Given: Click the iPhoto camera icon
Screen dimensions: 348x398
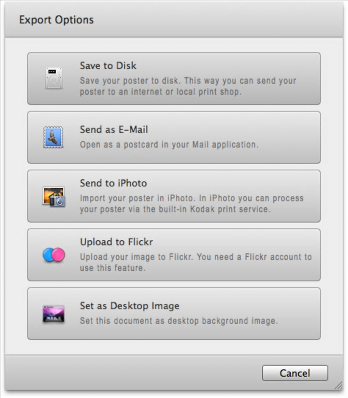Looking at the screenshot, I should tap(54, 196).
